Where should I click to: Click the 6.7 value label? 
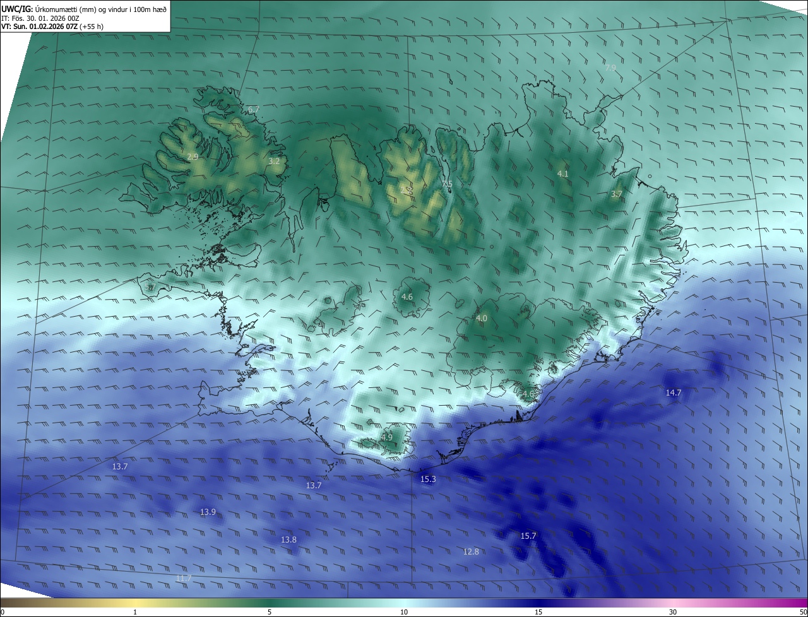point(253,110)
